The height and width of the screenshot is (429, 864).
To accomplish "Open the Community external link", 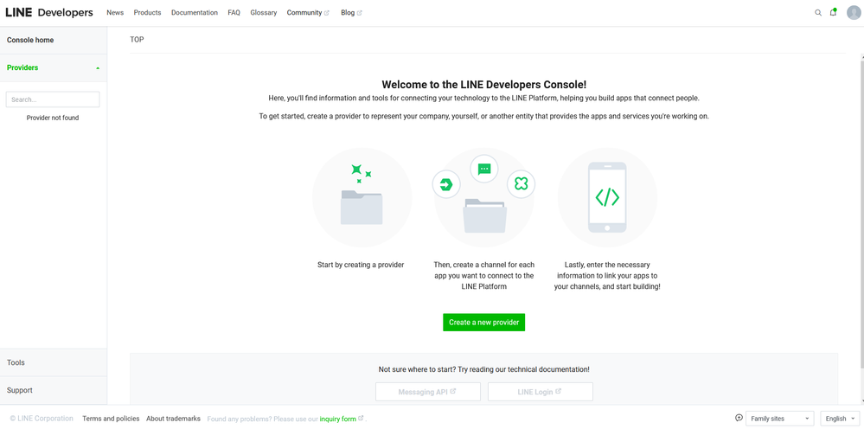I will pos(308,13).
